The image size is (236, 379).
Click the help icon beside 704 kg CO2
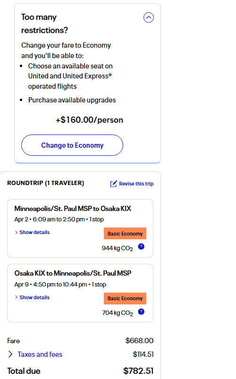coord(141,312)
